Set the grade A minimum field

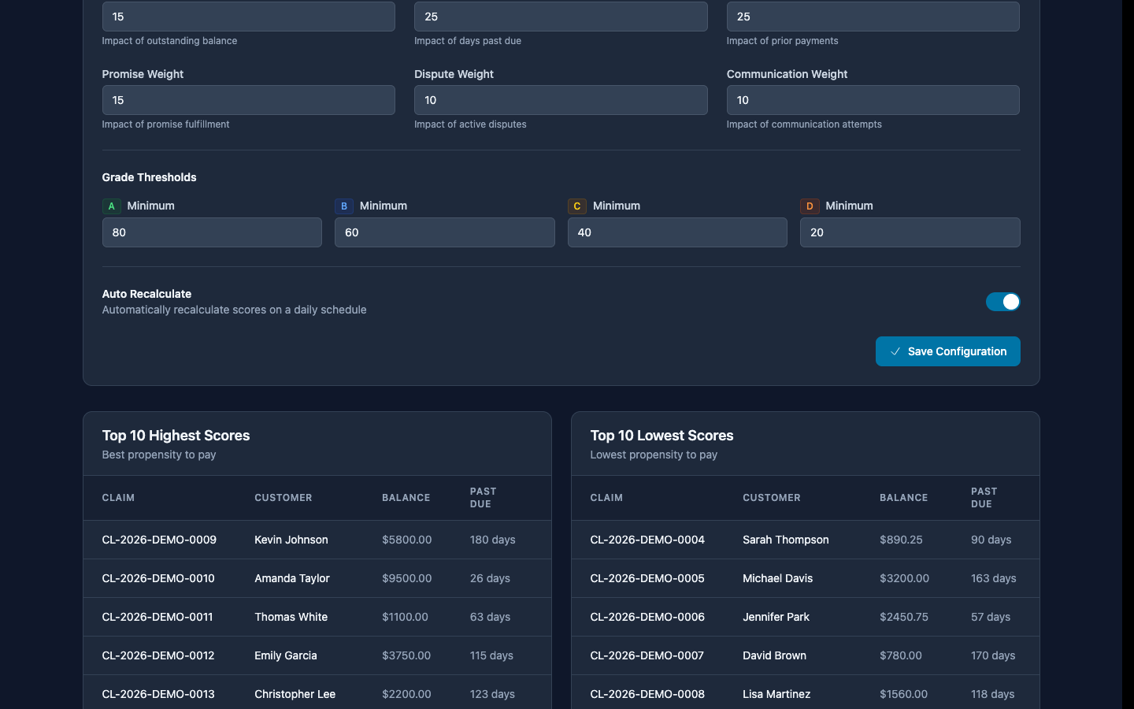212,232
